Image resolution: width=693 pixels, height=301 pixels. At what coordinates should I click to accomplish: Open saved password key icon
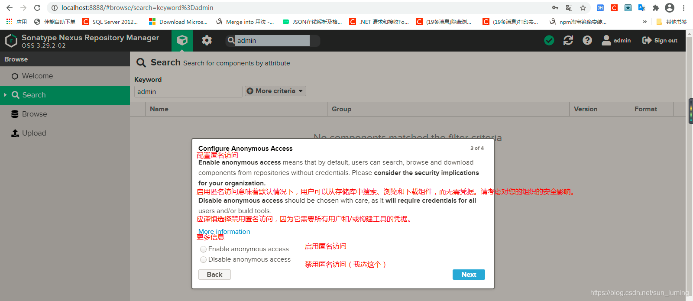(555, 8)
